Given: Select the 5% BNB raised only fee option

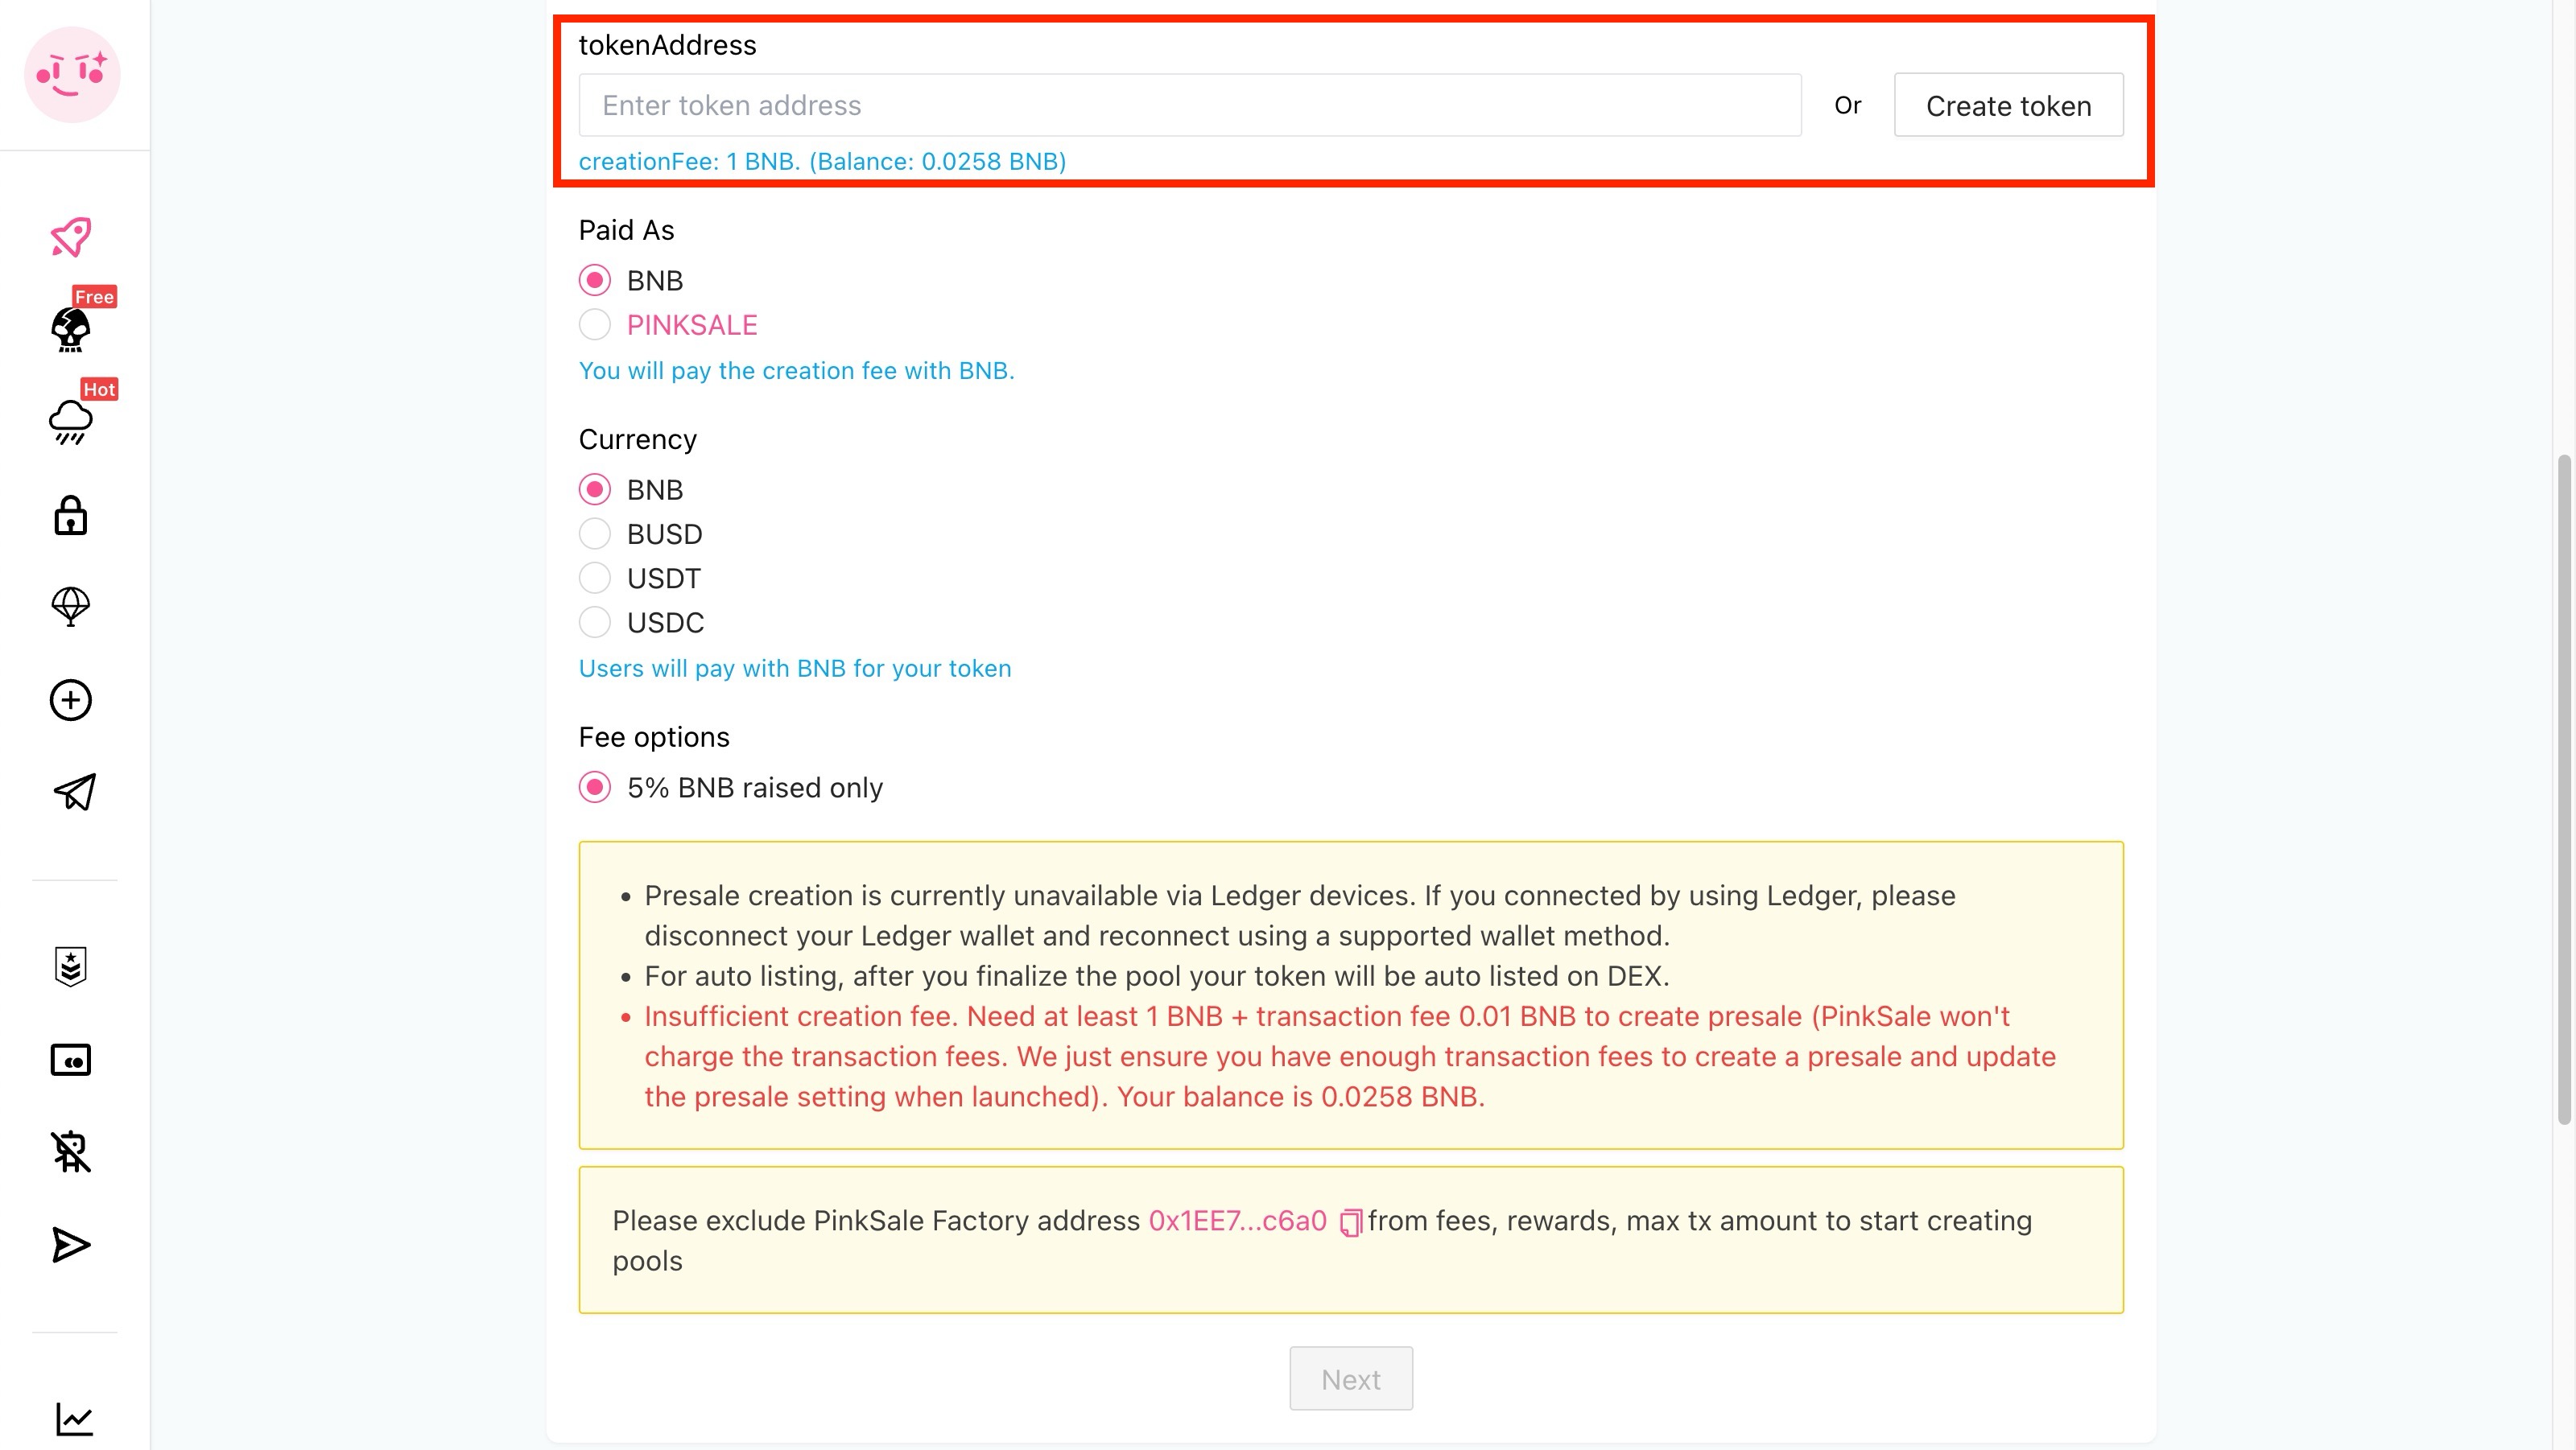Looking at the screenshot, I should tap(595, 788).
